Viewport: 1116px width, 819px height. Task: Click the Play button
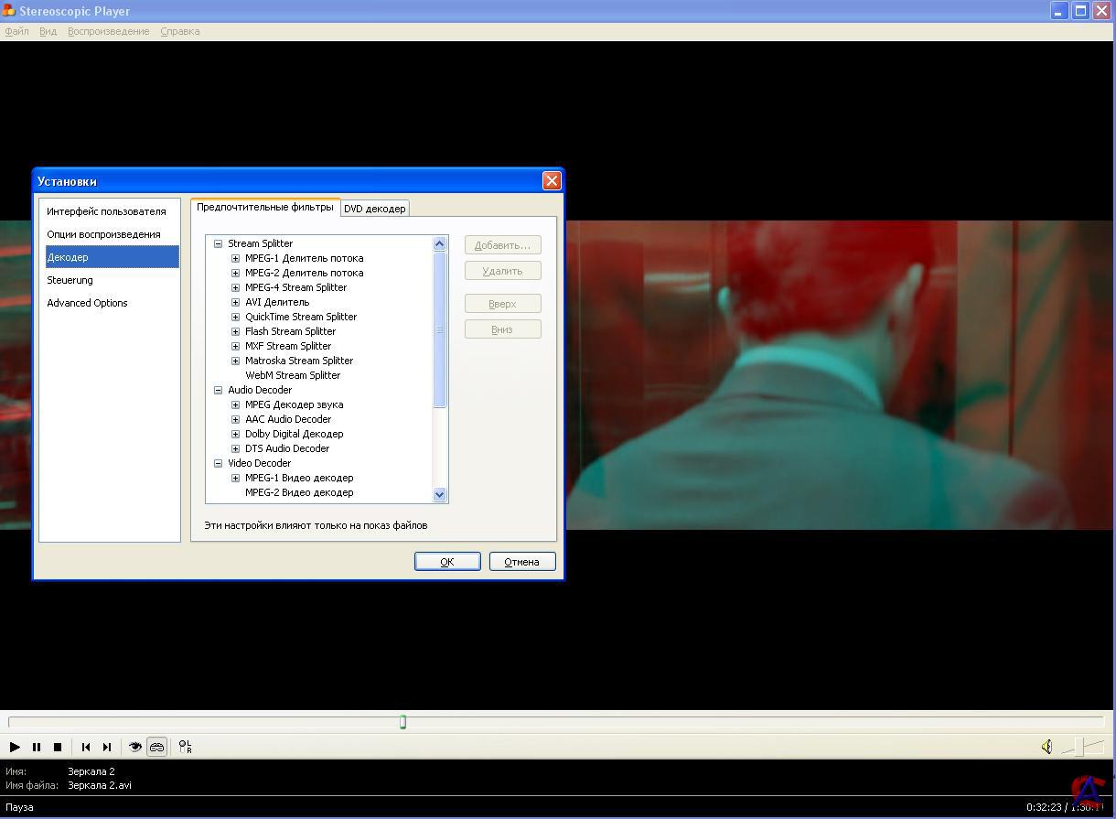[x=15, y=747]
